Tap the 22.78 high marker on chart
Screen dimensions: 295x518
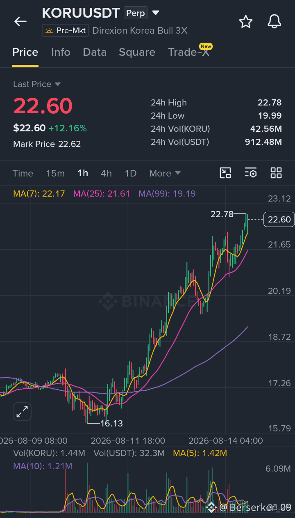222,214
